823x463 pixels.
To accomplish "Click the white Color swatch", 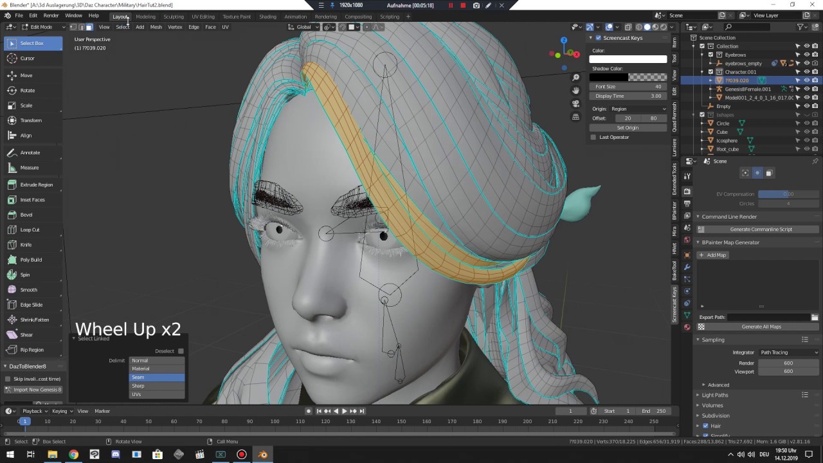I will pyautogui.click(x=628, y=59).
